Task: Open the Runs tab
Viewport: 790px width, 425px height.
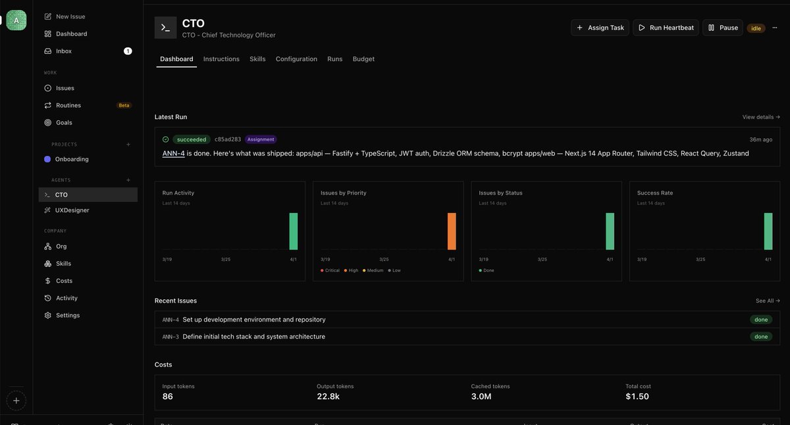Action: point(335,59)
